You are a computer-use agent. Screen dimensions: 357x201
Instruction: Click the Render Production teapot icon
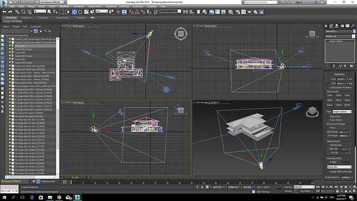[249, 12]
